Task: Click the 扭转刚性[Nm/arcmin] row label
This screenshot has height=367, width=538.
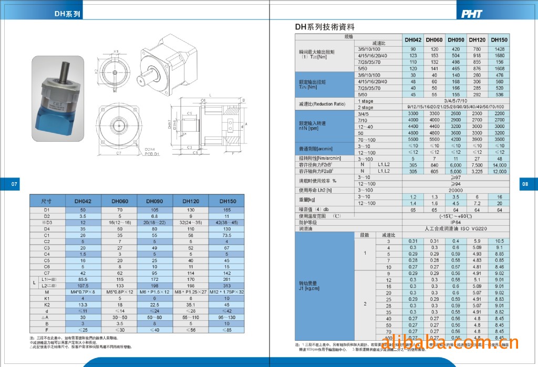Action: pos(320,159)
